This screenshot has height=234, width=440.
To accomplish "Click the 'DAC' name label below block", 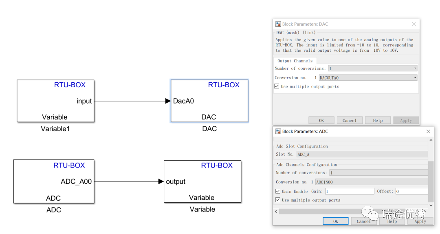I will (x=209, y=129).
